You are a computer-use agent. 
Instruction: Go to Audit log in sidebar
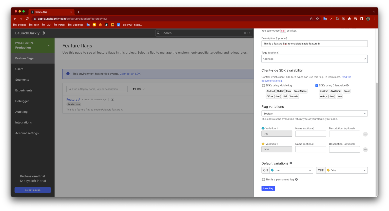tap(22, 112)
